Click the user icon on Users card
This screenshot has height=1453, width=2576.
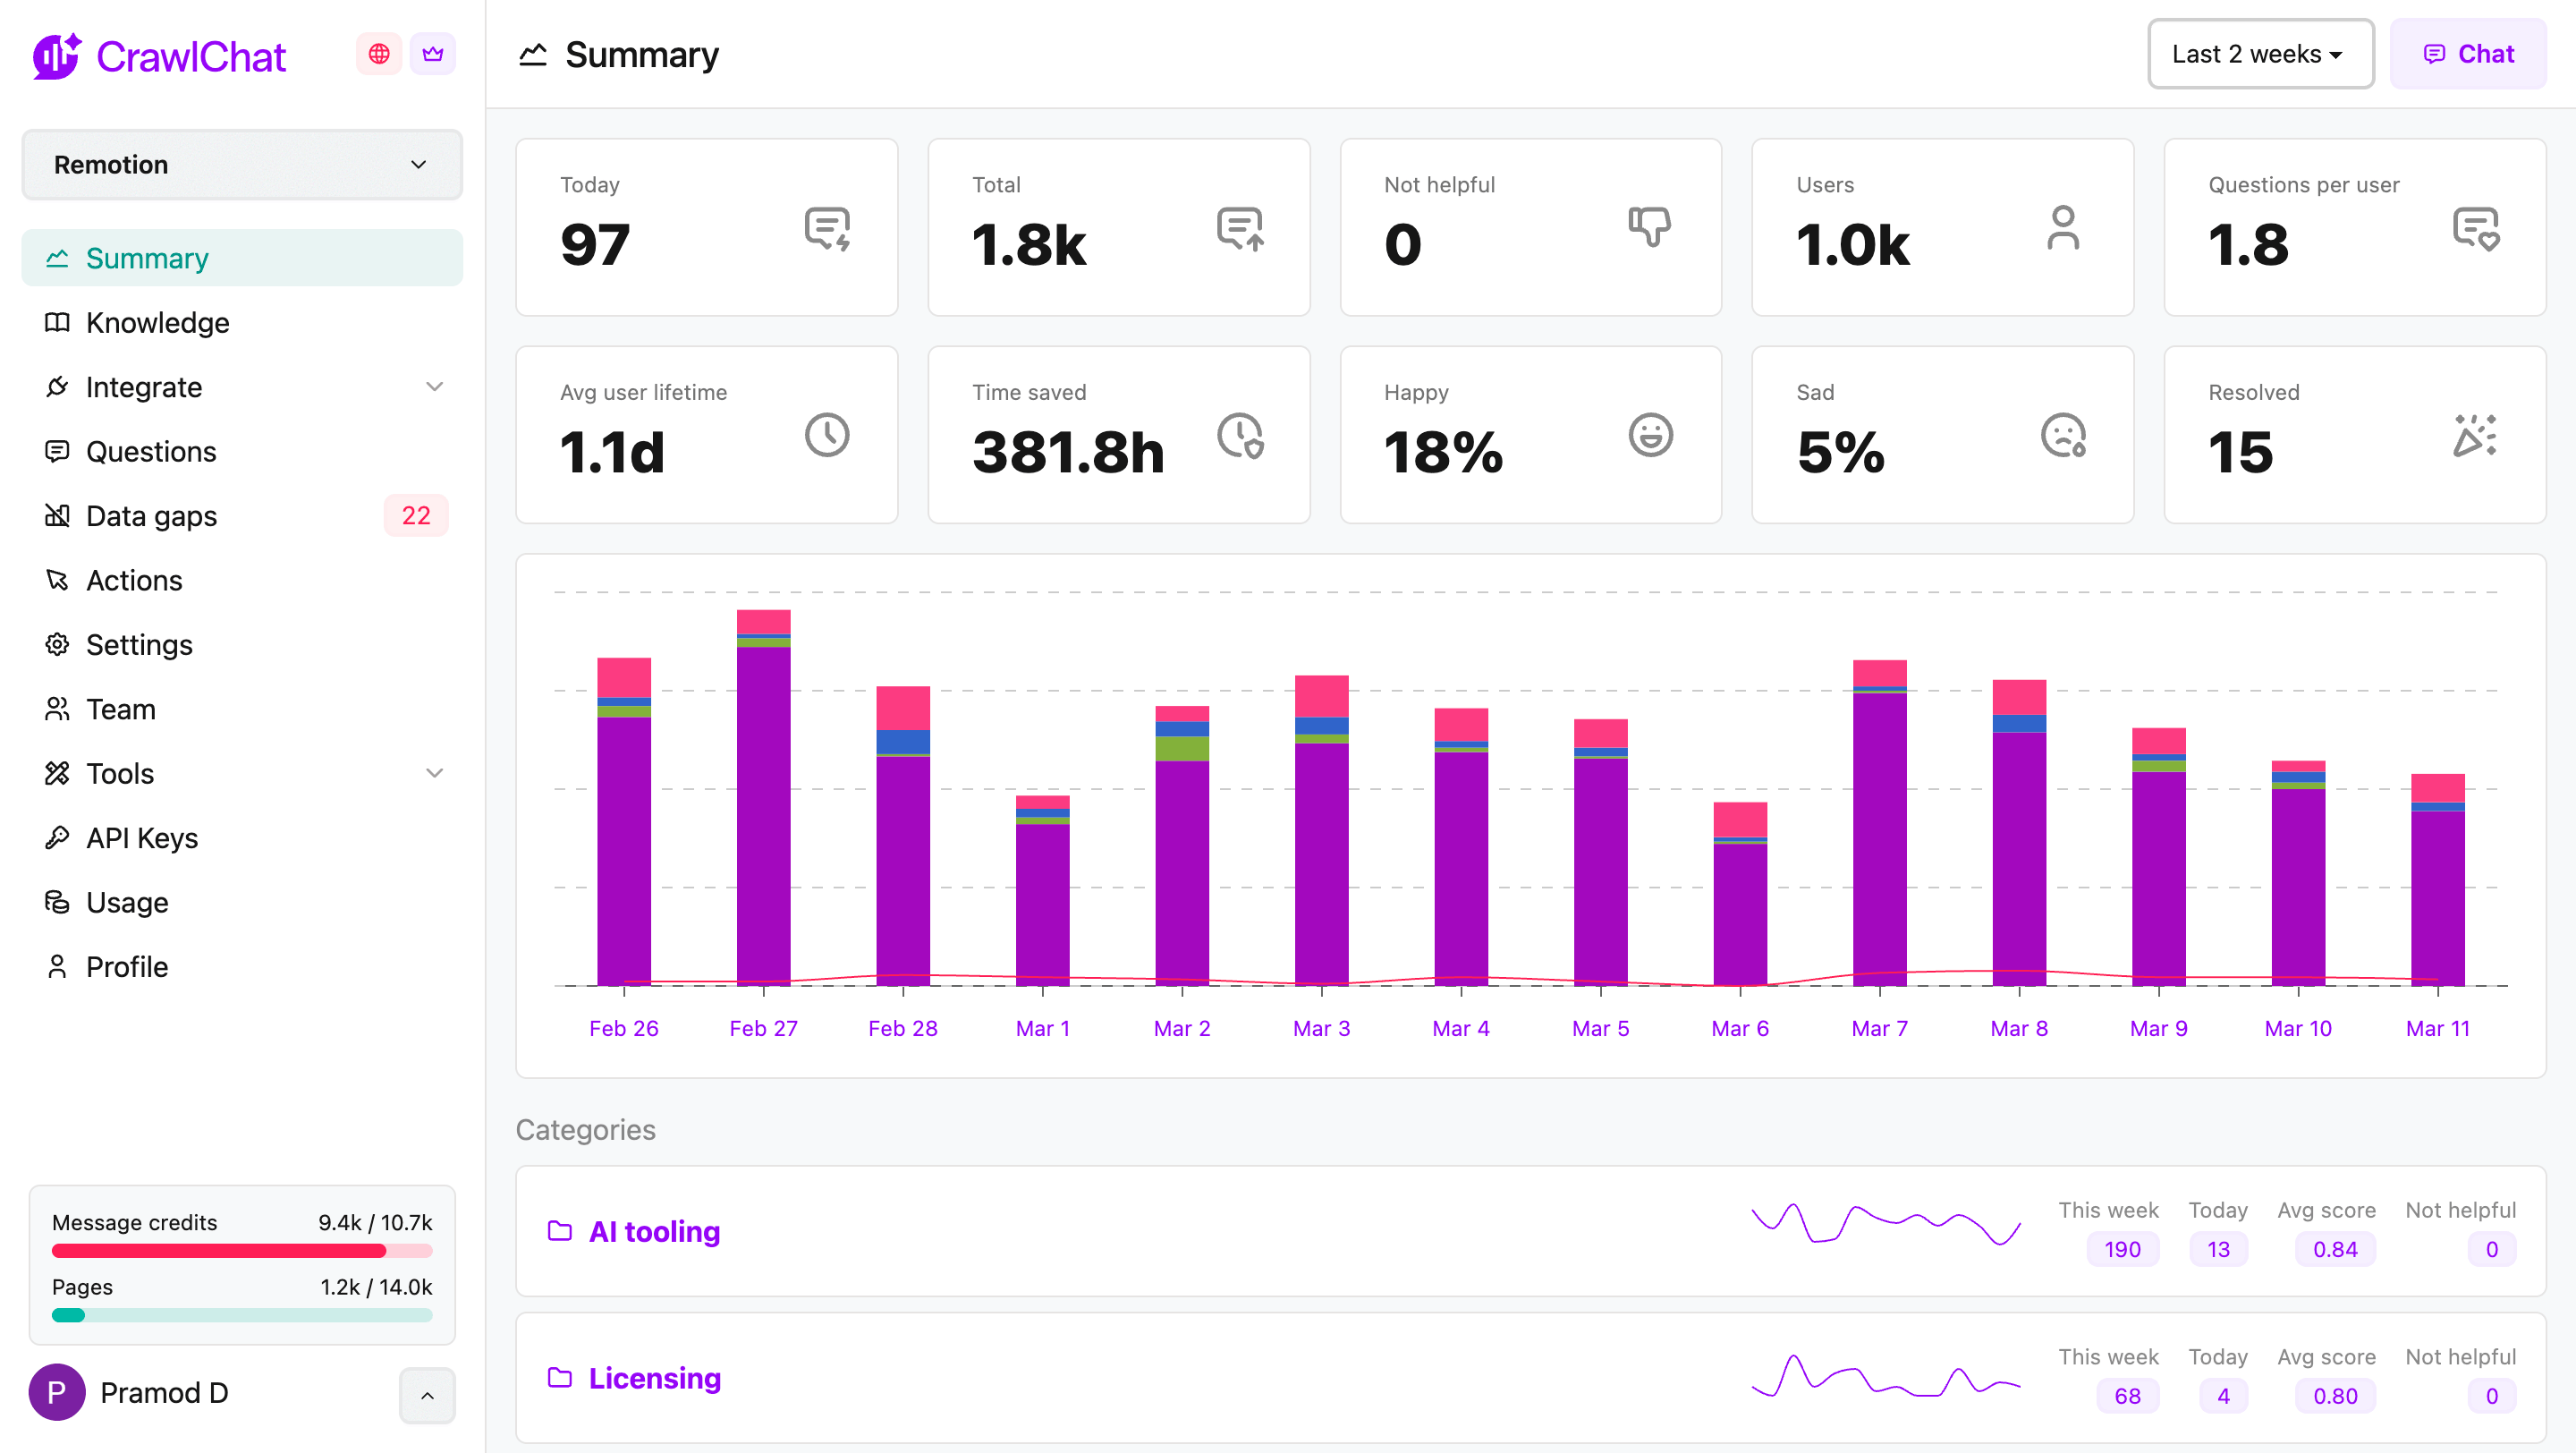[2062, 227]
